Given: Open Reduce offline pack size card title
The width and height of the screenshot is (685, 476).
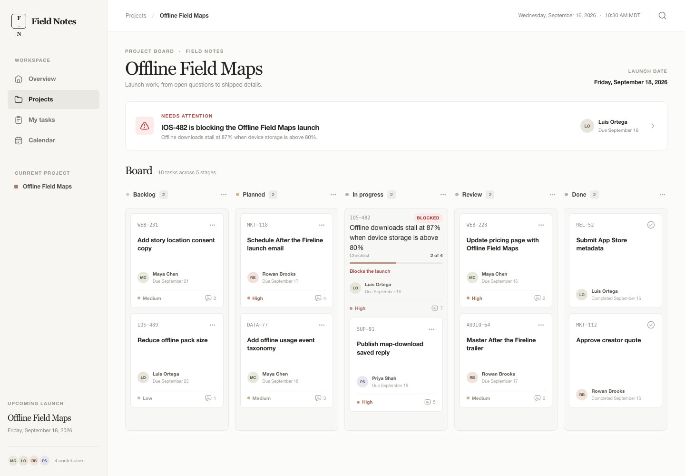Looking at the screenshot, I should pos(173,340).
